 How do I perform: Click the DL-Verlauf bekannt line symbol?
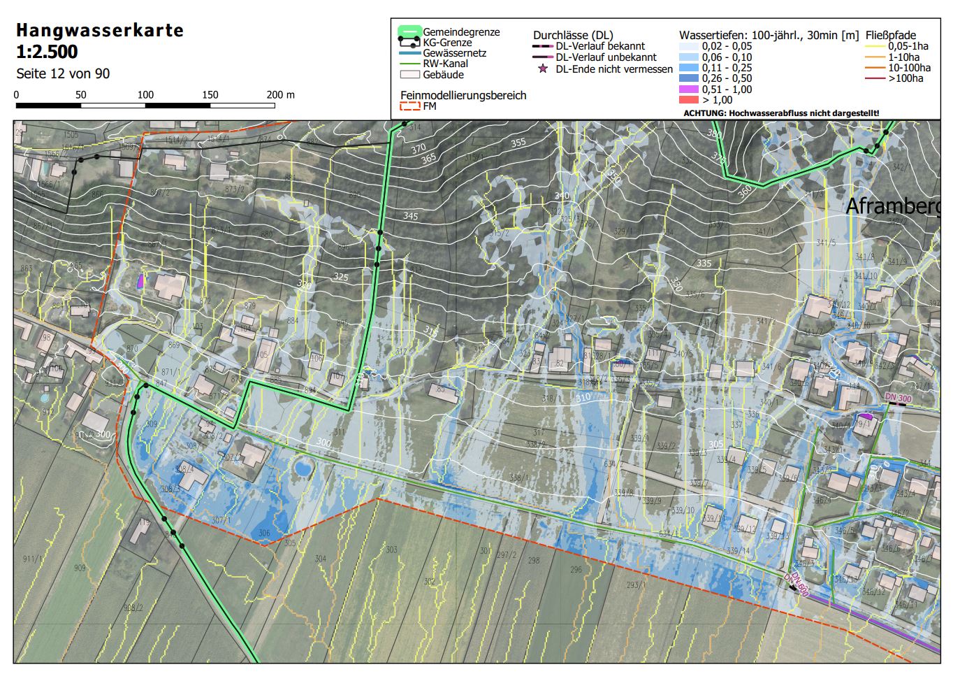point(542,46)
